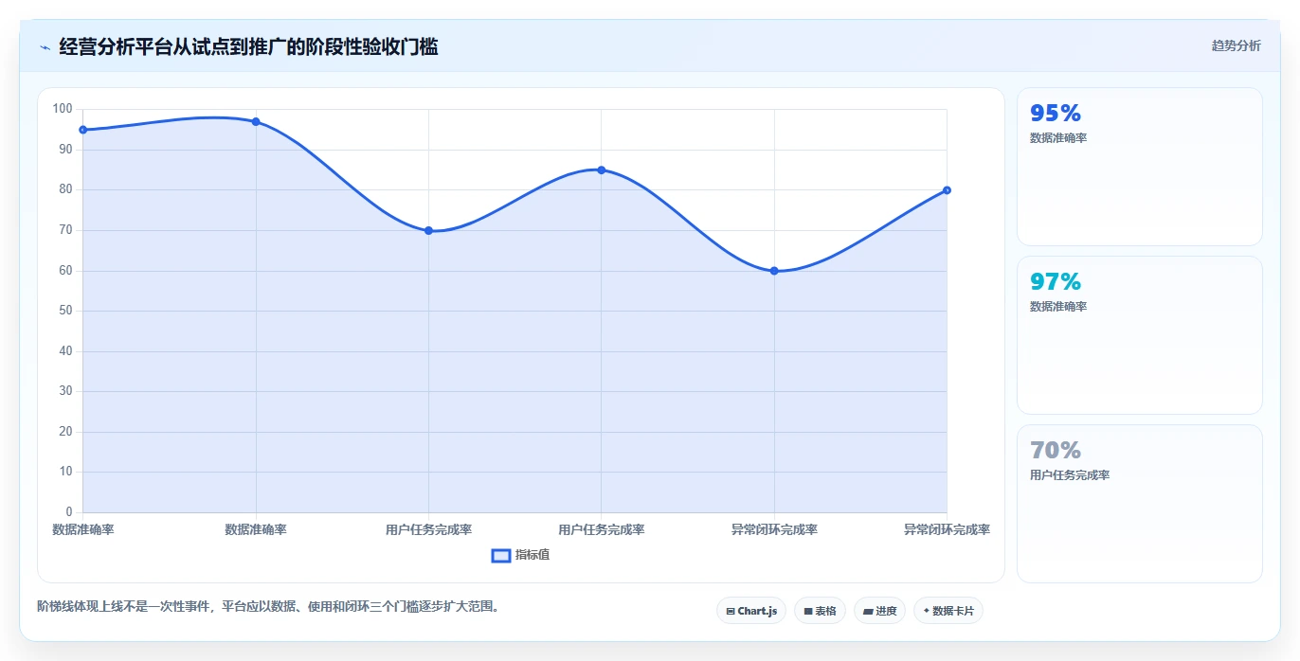Viewport: 1300px width, 661px height.
Task: Click the first 数据准确率 x-axis label
Action: tap(83, 529)
